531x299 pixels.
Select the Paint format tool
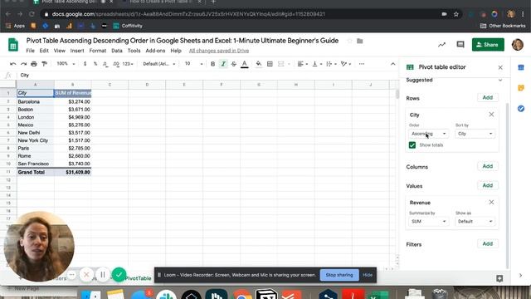click(44, 64)
